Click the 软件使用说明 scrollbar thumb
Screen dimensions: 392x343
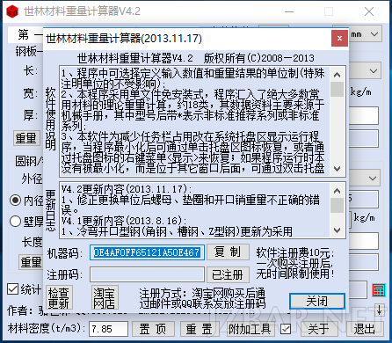pos(337,89)
